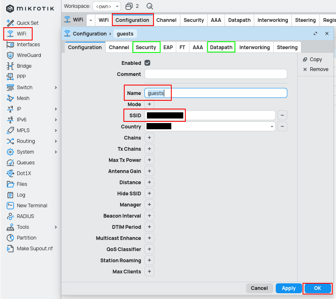Expand the IPv6 submenu
Screen dimensions: 336x299
point(56,120)
